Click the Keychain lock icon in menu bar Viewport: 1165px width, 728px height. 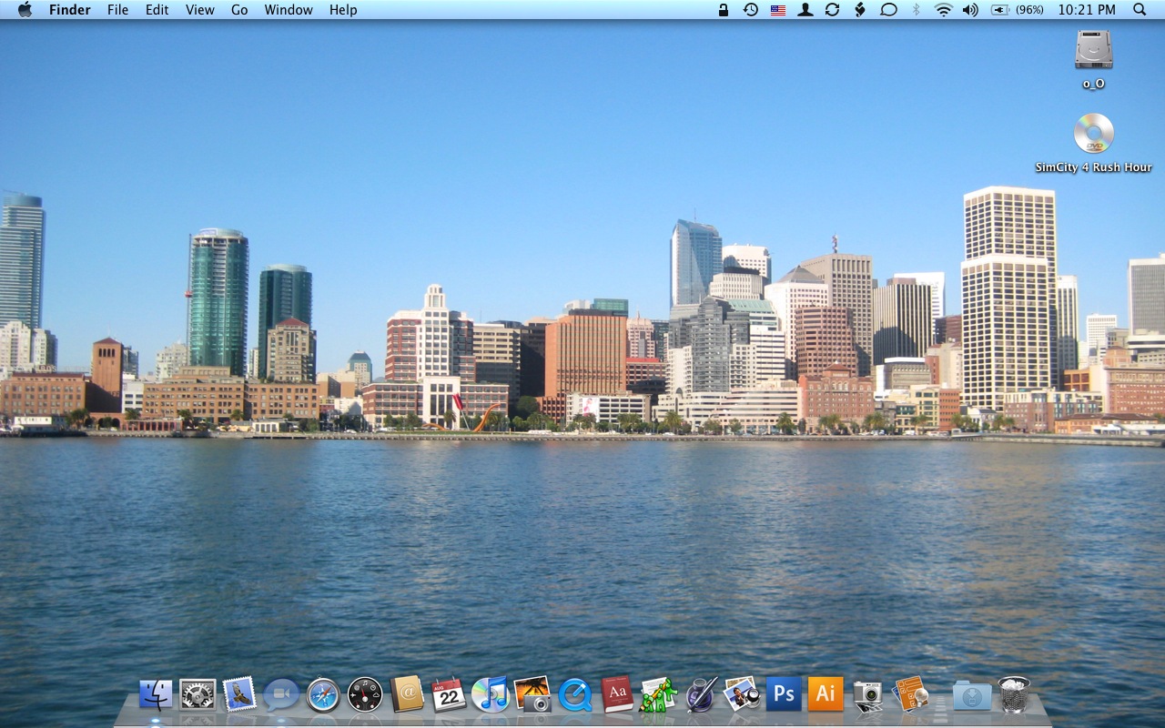[x=724, y=10]
